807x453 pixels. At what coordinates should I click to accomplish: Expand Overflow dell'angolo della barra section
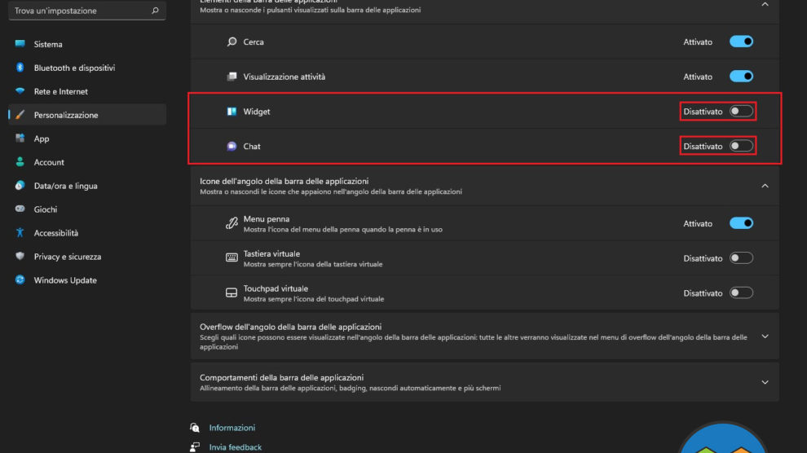pos(765,336)
